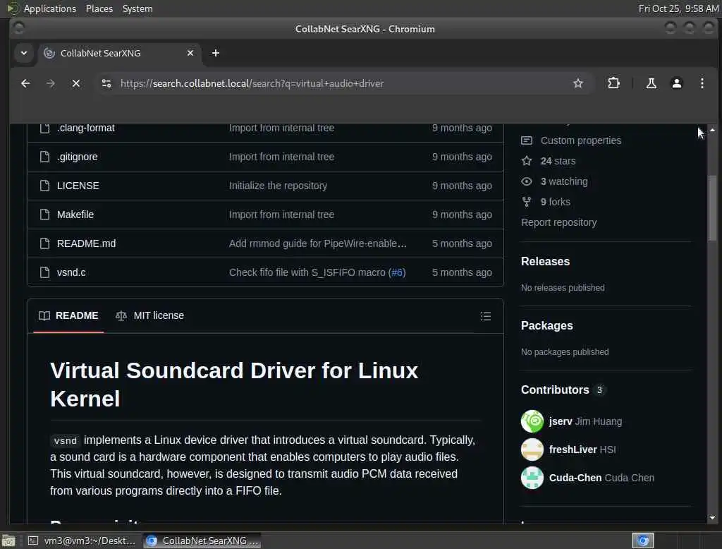
Task: Open pull request #6 link
Action: [397, 272]
